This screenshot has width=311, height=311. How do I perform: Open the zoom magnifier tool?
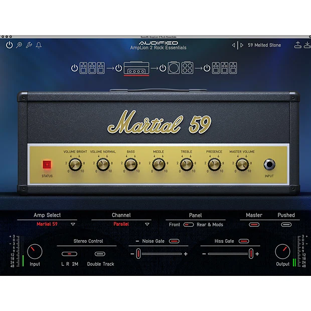(19, 45)
